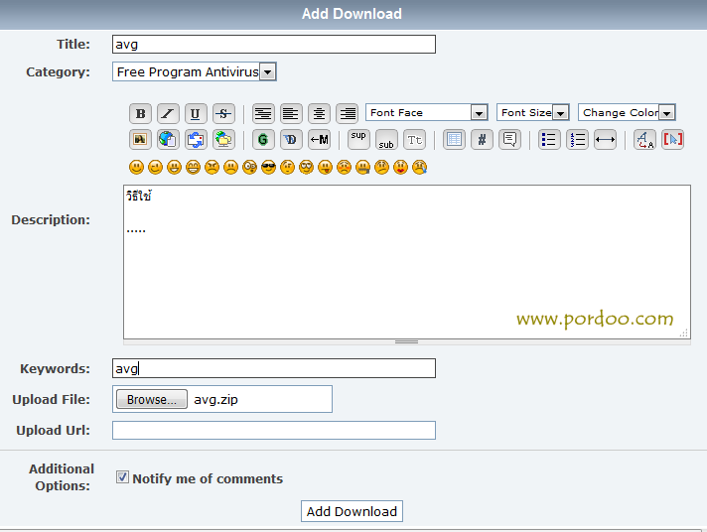The width and height of the screenshot is (707, 532).
Task: Click the avg.zip file name
Action: point(215,400)
